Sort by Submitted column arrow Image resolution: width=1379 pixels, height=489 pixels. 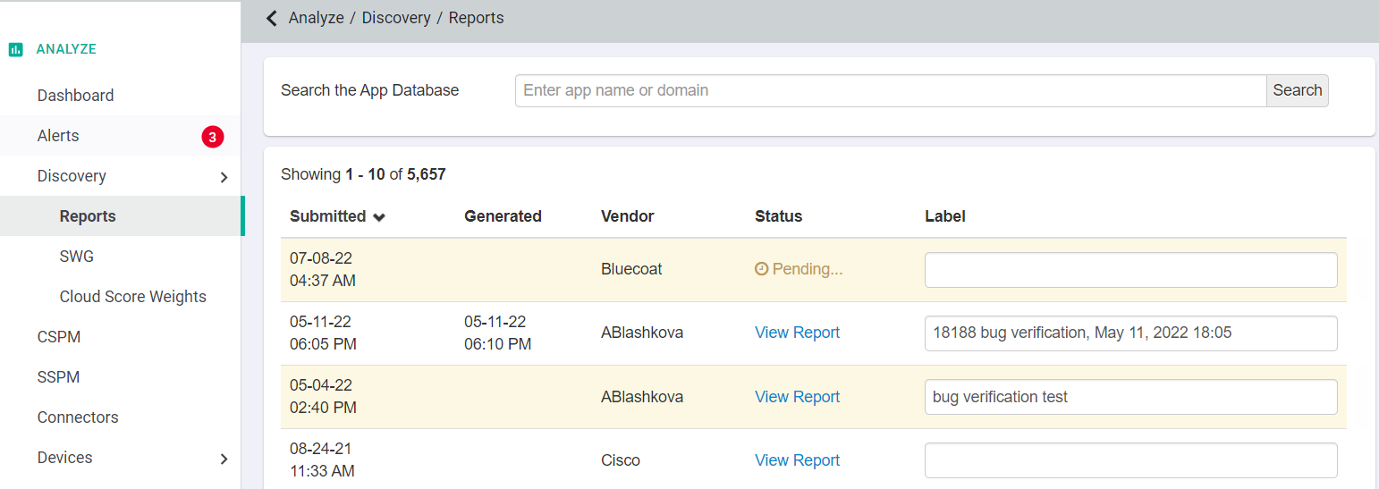pos(379,217)
